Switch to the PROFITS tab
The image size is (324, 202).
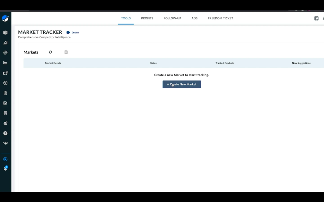(147, 18)
